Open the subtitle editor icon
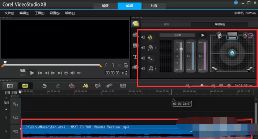The width and height of the screenshot is (258, 139). click(123, 86)
